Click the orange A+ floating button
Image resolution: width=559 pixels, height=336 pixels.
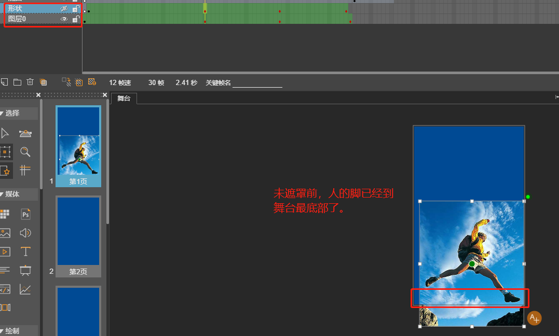tap(534, 318)
